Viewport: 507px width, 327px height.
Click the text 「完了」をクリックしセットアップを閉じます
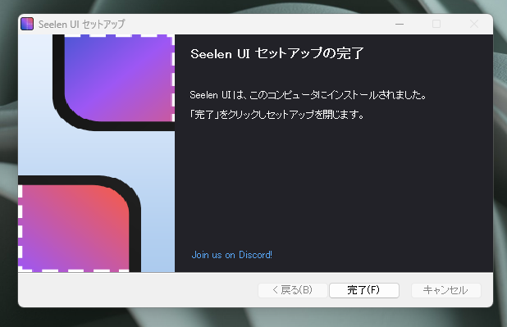click(x=276, y=115)
